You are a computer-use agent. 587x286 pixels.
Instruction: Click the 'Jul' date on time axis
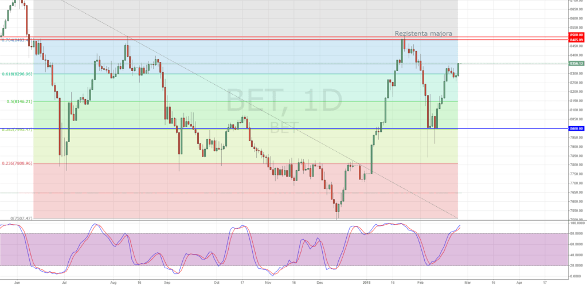coord(65,283)
